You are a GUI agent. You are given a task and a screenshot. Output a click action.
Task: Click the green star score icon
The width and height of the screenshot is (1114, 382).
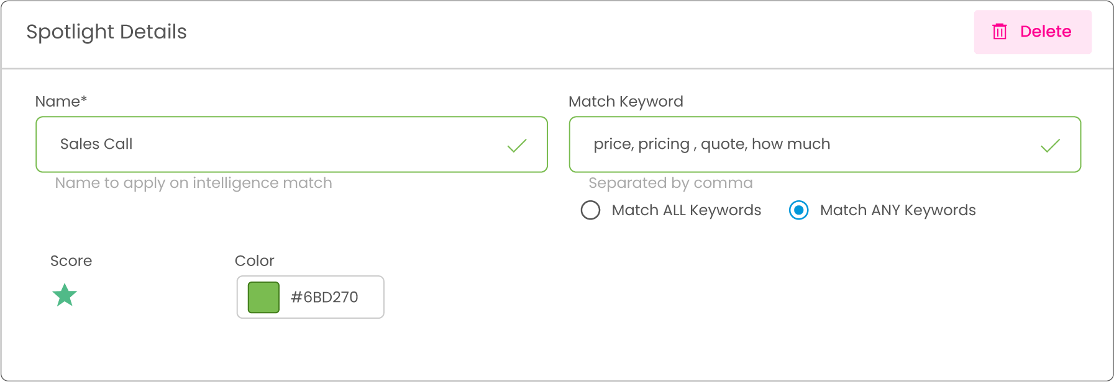(65, 295)
